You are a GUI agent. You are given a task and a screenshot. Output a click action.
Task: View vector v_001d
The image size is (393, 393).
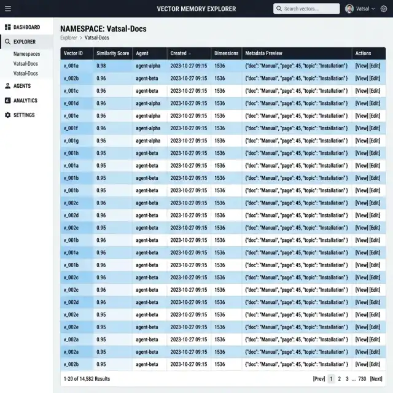362,103
